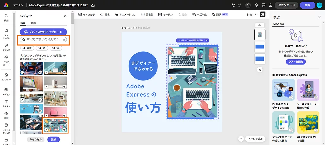Open the comments icon
Image resolution: width=325 pixels, height=145 pixels.
pos(264,5)
